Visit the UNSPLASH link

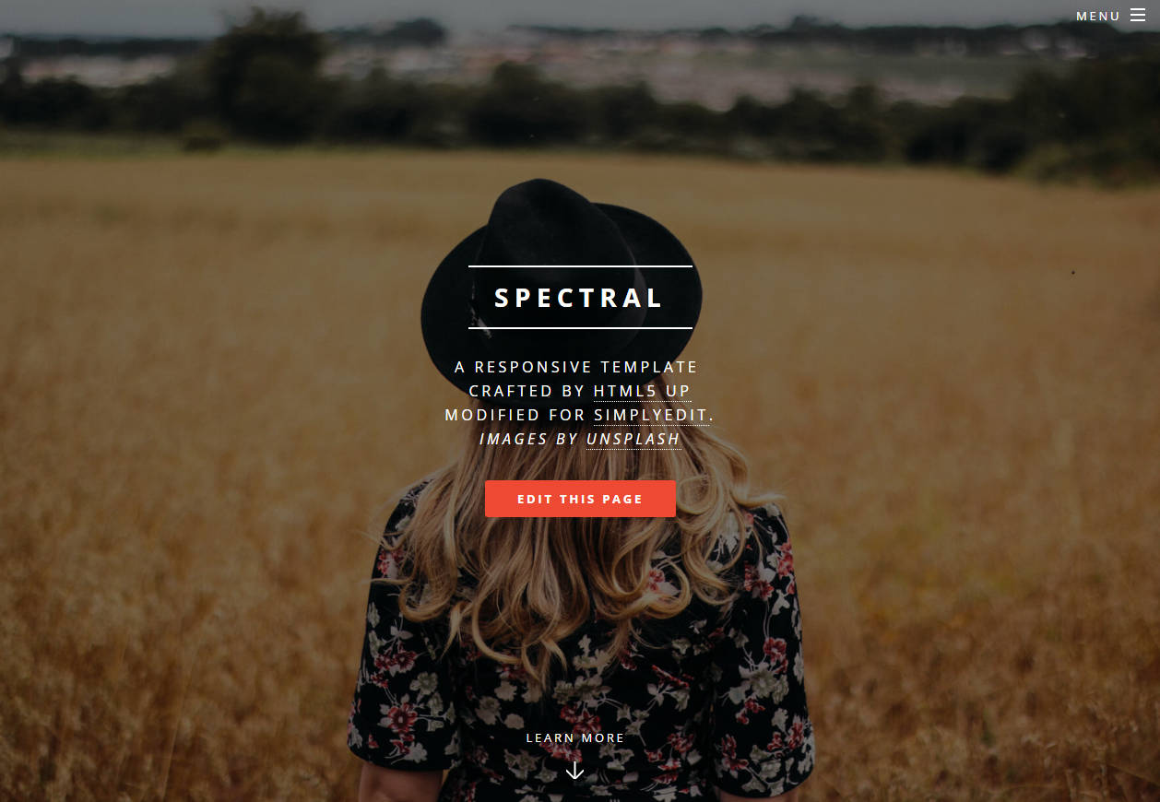pos(633,439)
